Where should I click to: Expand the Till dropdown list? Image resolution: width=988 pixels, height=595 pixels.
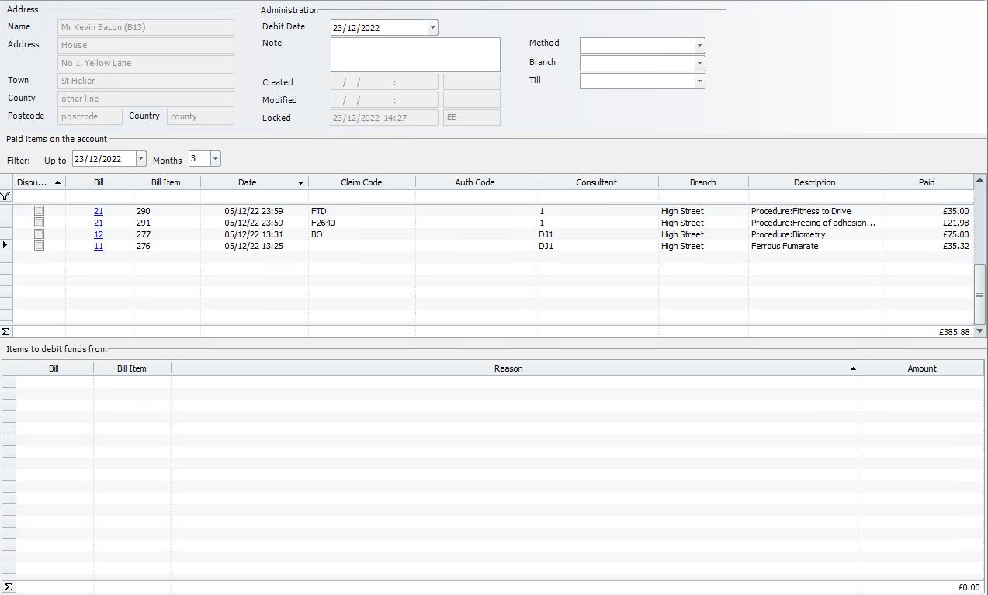[x=699, y=81]
